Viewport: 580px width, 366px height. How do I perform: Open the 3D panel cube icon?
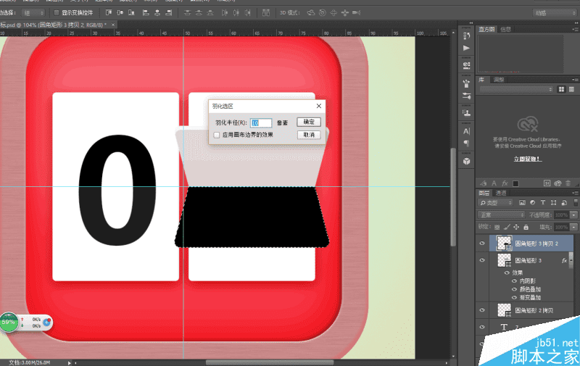pos(466,160)
